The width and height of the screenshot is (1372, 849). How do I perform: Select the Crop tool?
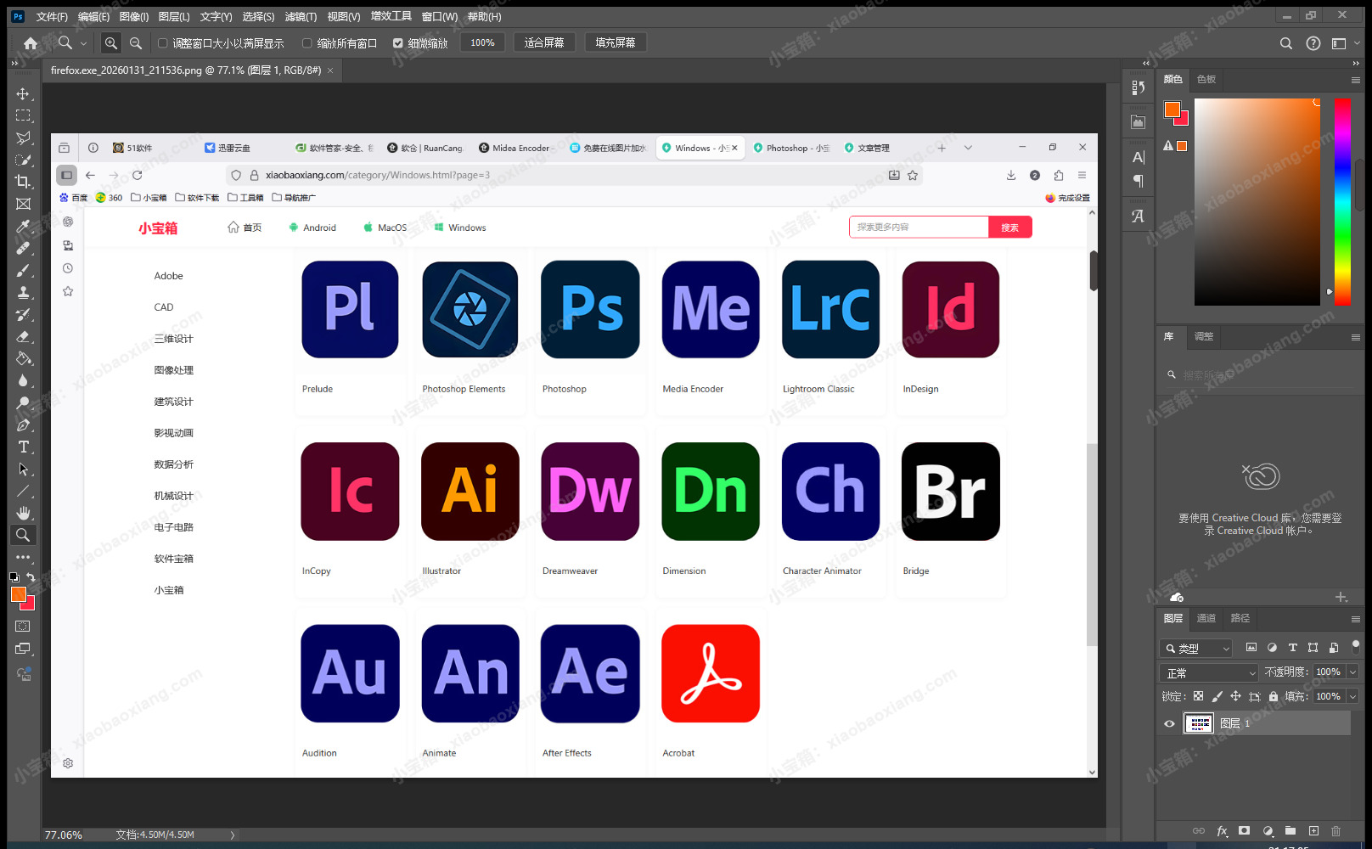tap(23, 181)
